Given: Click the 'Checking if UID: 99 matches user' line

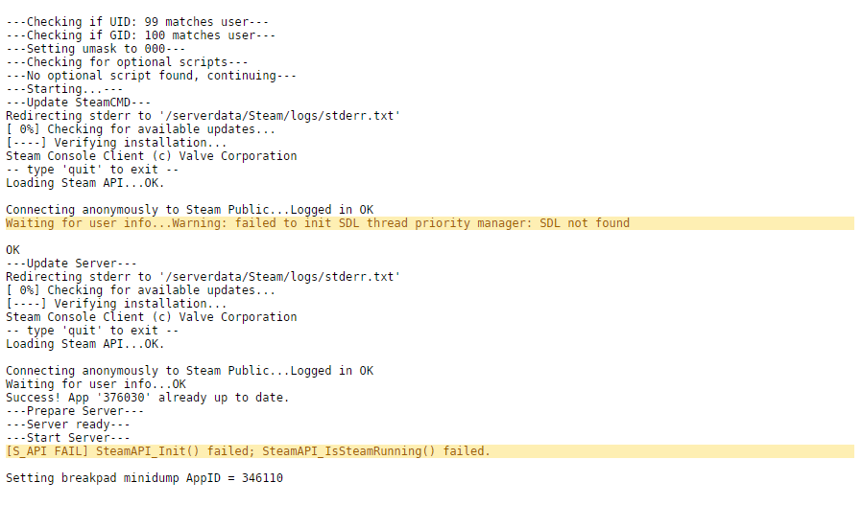Looking at the screenshot, I should (x=137, y=22).
